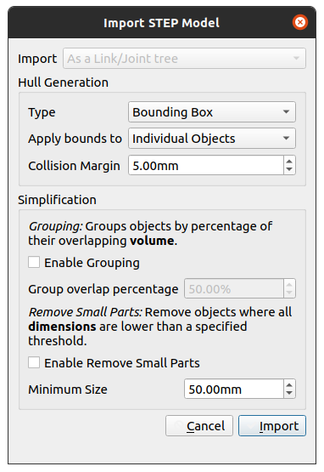This screenshot has height=472, width=324.
Task: Click the Collision Margin value field
Action: pos(206,165)
